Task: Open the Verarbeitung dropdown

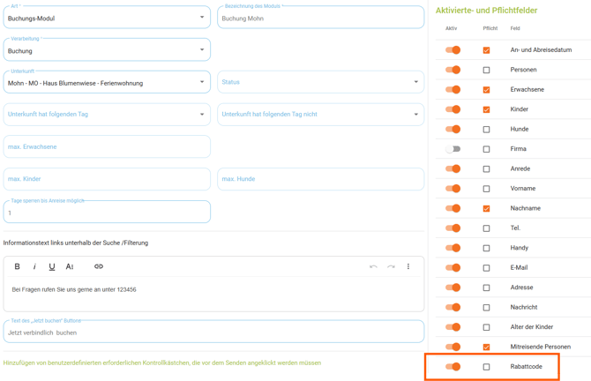Action: click(x=106, y=50)
